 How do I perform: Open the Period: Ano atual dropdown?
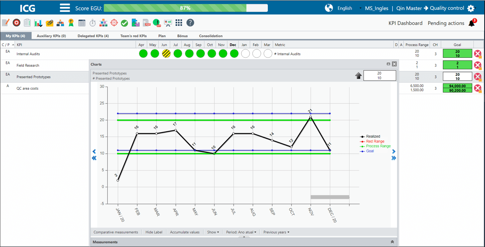pos(241,232)
